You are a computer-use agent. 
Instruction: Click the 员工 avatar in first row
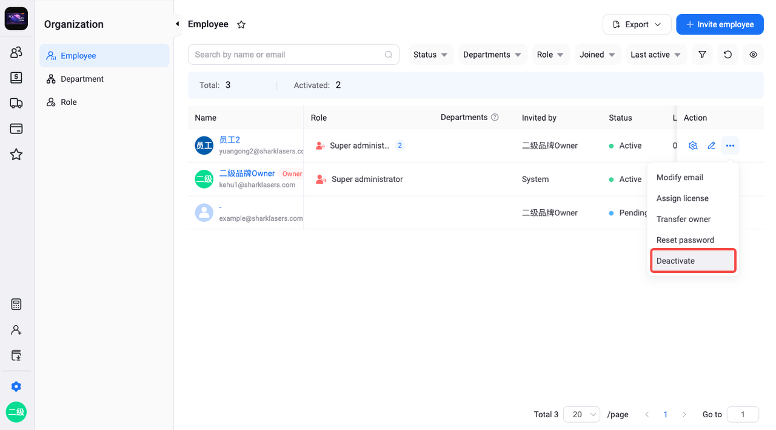204,146
